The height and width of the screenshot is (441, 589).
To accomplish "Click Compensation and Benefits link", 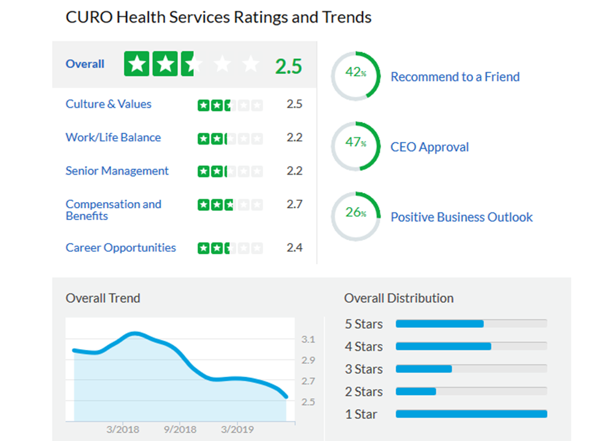I will (x=114, y=210).
